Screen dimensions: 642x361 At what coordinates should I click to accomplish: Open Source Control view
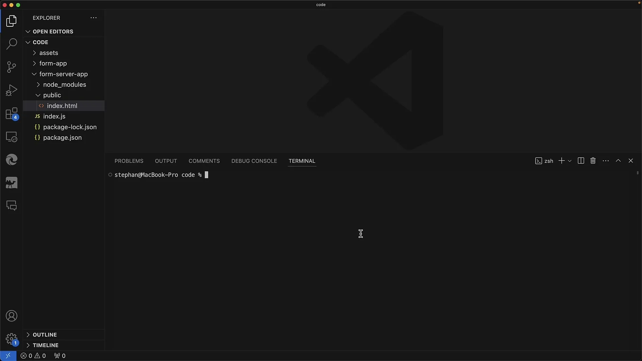[x=11, y=67]
